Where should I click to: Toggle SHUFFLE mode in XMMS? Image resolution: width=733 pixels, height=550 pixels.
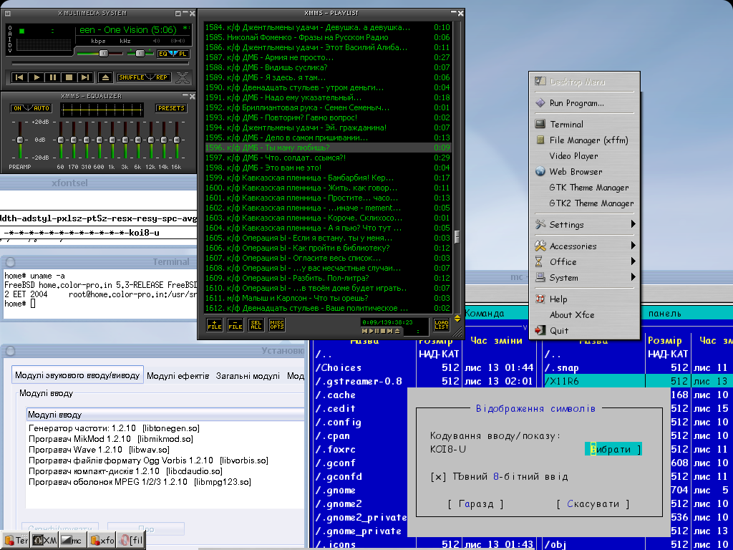pos(132,77)
